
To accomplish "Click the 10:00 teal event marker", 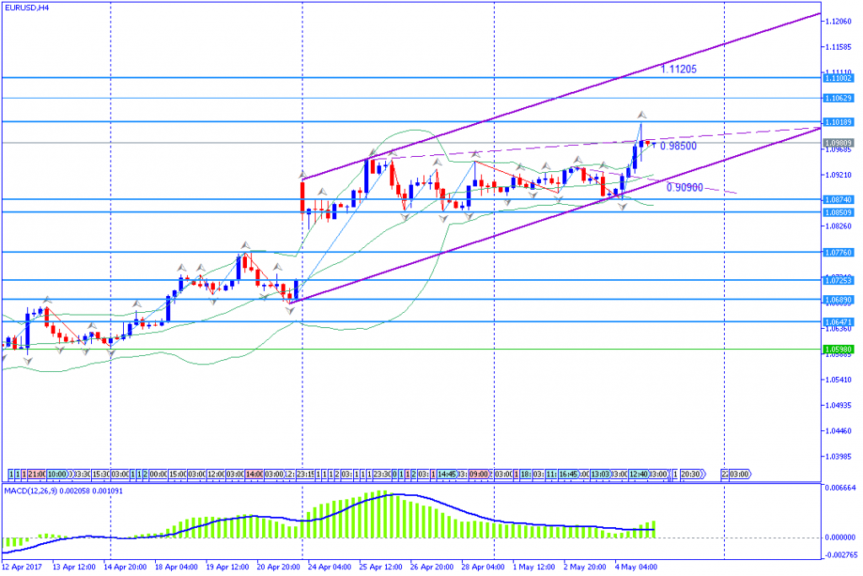I will pos(56,474).
